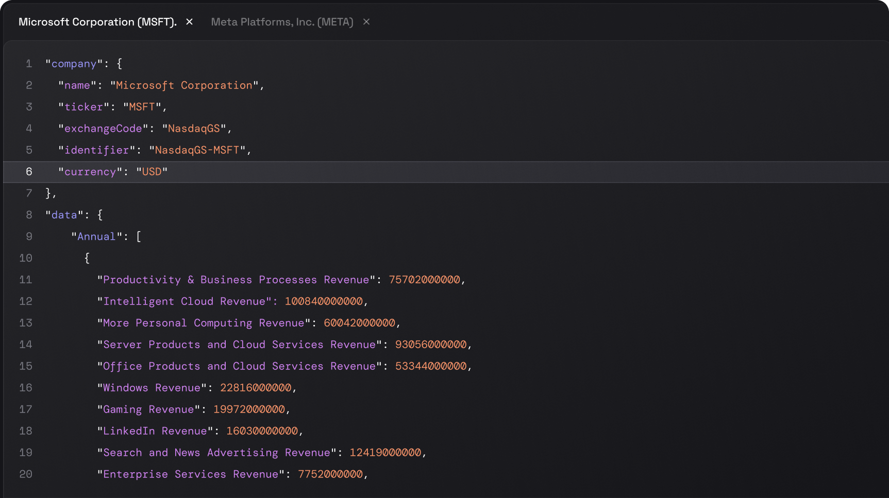Click the "NasdaqGS-MSFT" identifier value
889x498 pixels.
pyautogui.click(x=197, y=150)
